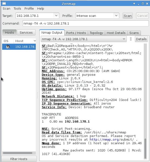The width and height of the screenshot is (150, 162).
Task: Switch to the Ports / Hosts tab
Action: [76, 33]
